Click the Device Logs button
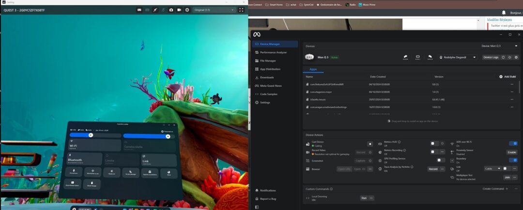The width and height of the screenshot is (523, 210). (x=491, y=57)
